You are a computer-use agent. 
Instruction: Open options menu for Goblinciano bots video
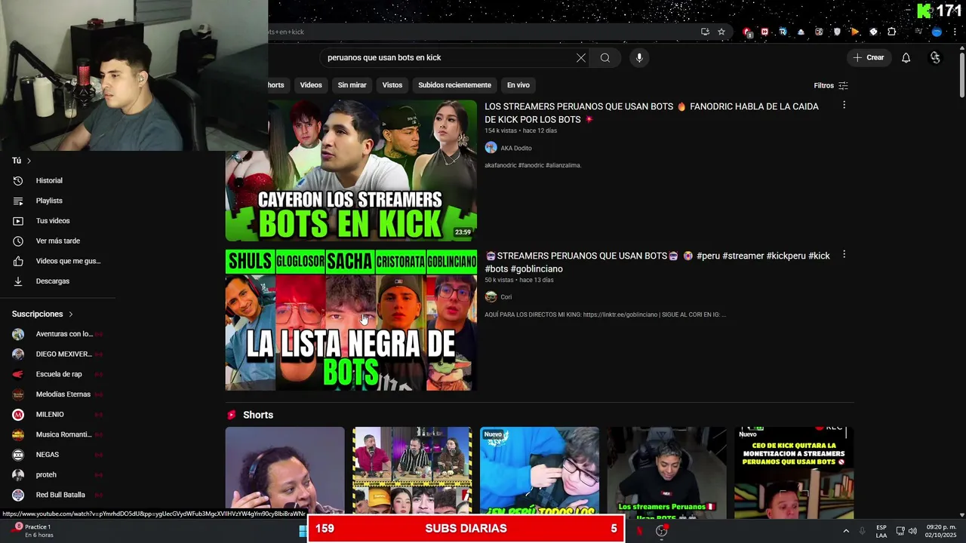point(844,255)
